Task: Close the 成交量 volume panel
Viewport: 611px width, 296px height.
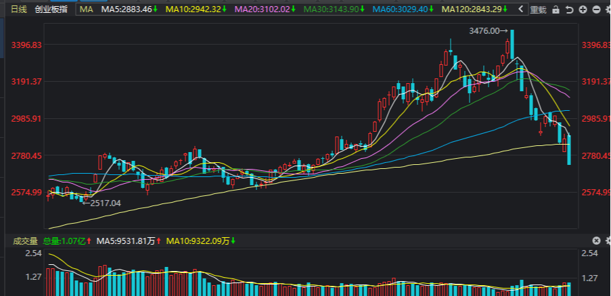Action: (596, 241)
